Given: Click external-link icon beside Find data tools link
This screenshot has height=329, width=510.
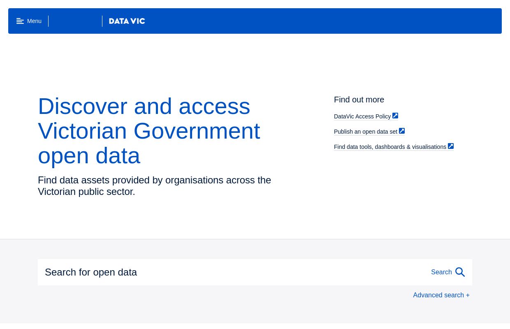Looking at the screenshot, I should point(451,146).
